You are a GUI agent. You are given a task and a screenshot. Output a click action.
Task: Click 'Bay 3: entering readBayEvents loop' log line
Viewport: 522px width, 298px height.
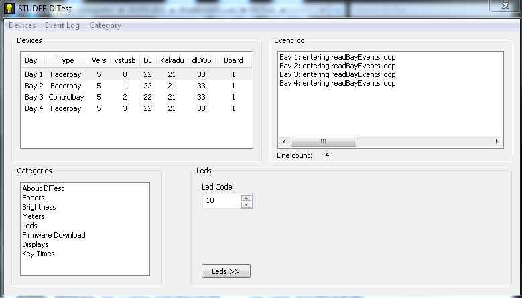337,74
